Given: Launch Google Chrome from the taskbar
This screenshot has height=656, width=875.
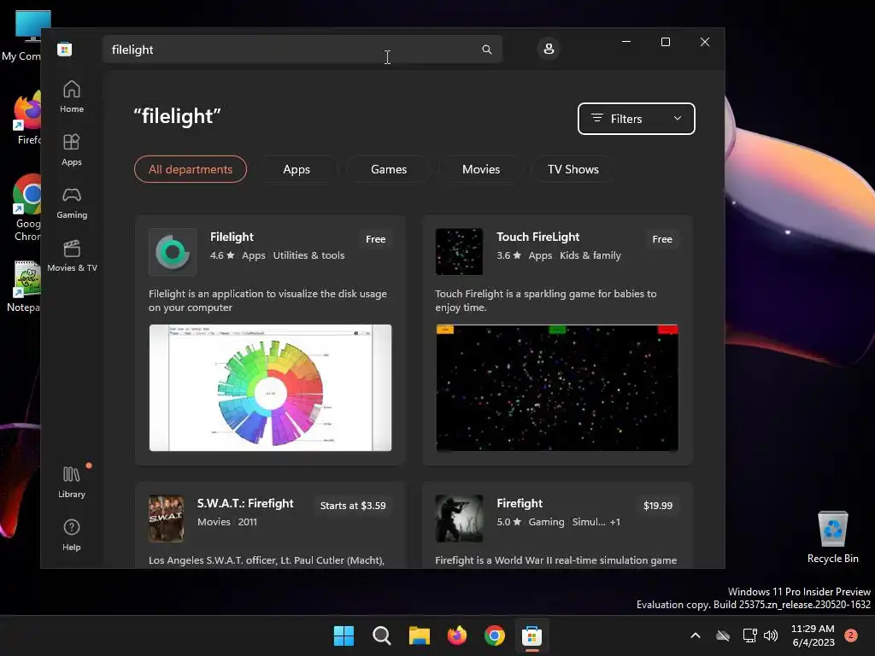Looking at the screenshot, I should [x=495, y=635].
